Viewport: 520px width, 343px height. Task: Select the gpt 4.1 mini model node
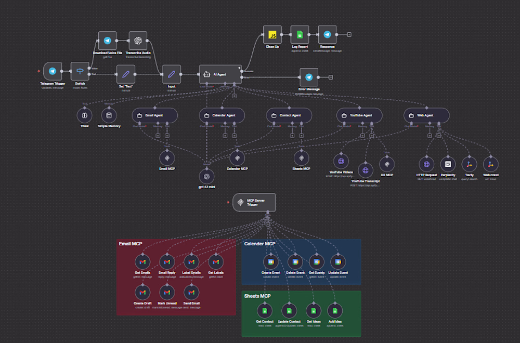pos(206,176)
